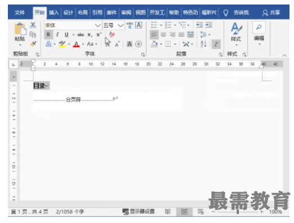Click the Display Settings button
This screenshot has width=294, height=223.
[x=139, y=212]
